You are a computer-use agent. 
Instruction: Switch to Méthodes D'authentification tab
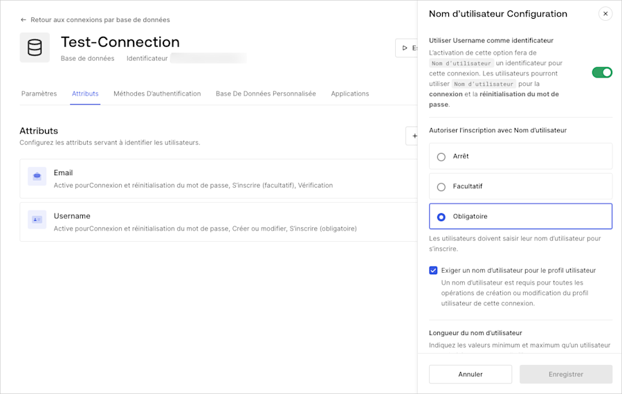point(157,93)
